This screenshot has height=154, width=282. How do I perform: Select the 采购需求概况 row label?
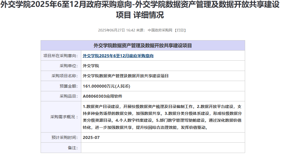[x=64, y=117]
